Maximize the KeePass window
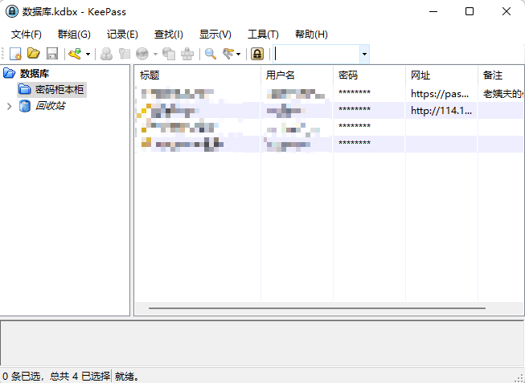 (x=470, y=12)
